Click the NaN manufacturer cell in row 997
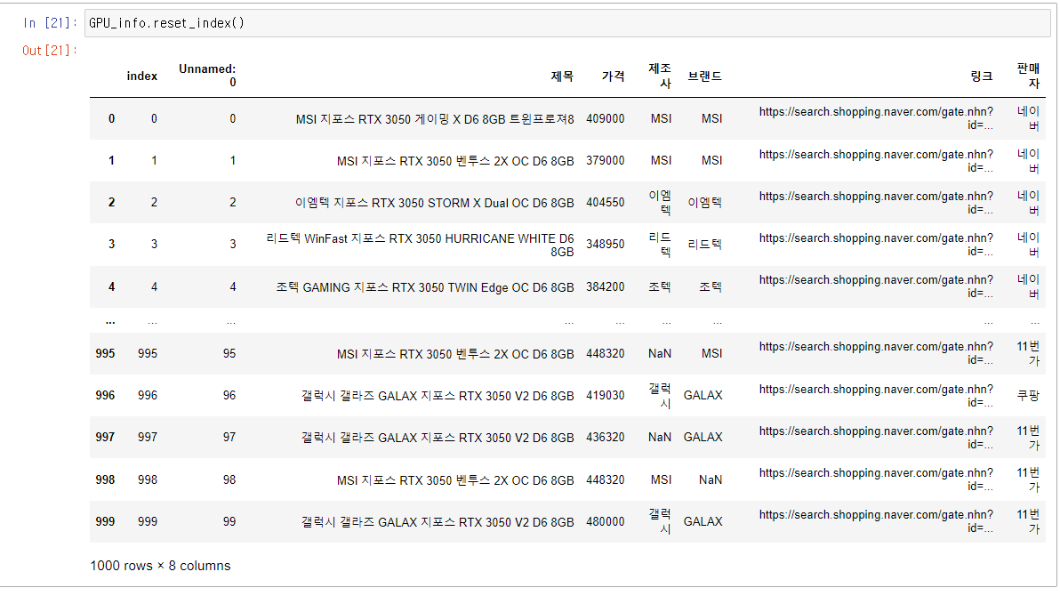This screenshot has width=1060, height=596. tap(660, 438)
